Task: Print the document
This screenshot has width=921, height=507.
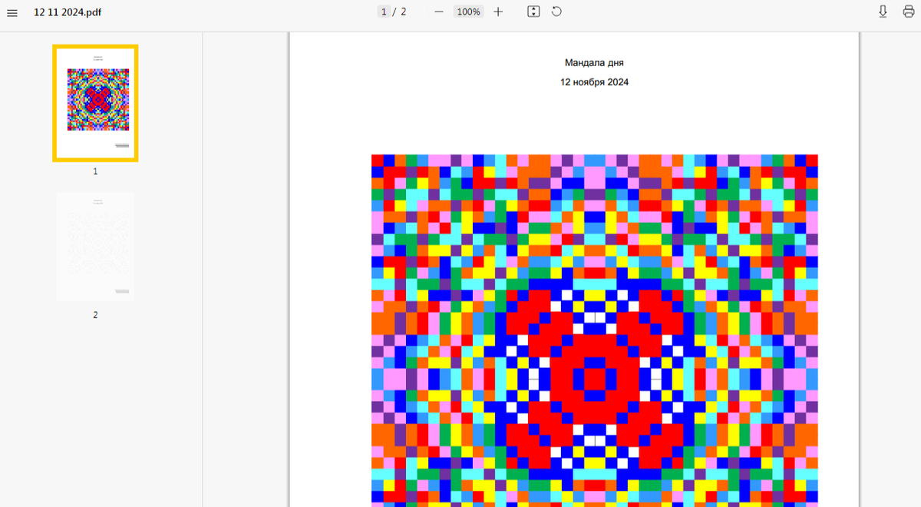Action: [908, 12]
